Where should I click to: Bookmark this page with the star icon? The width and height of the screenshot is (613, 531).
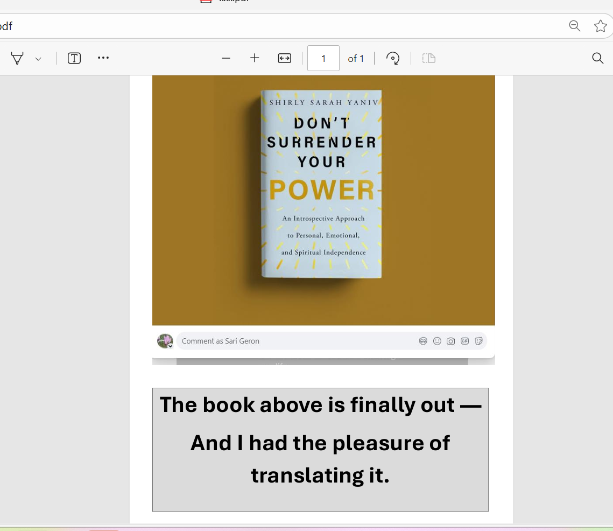(x=601, y=26)
